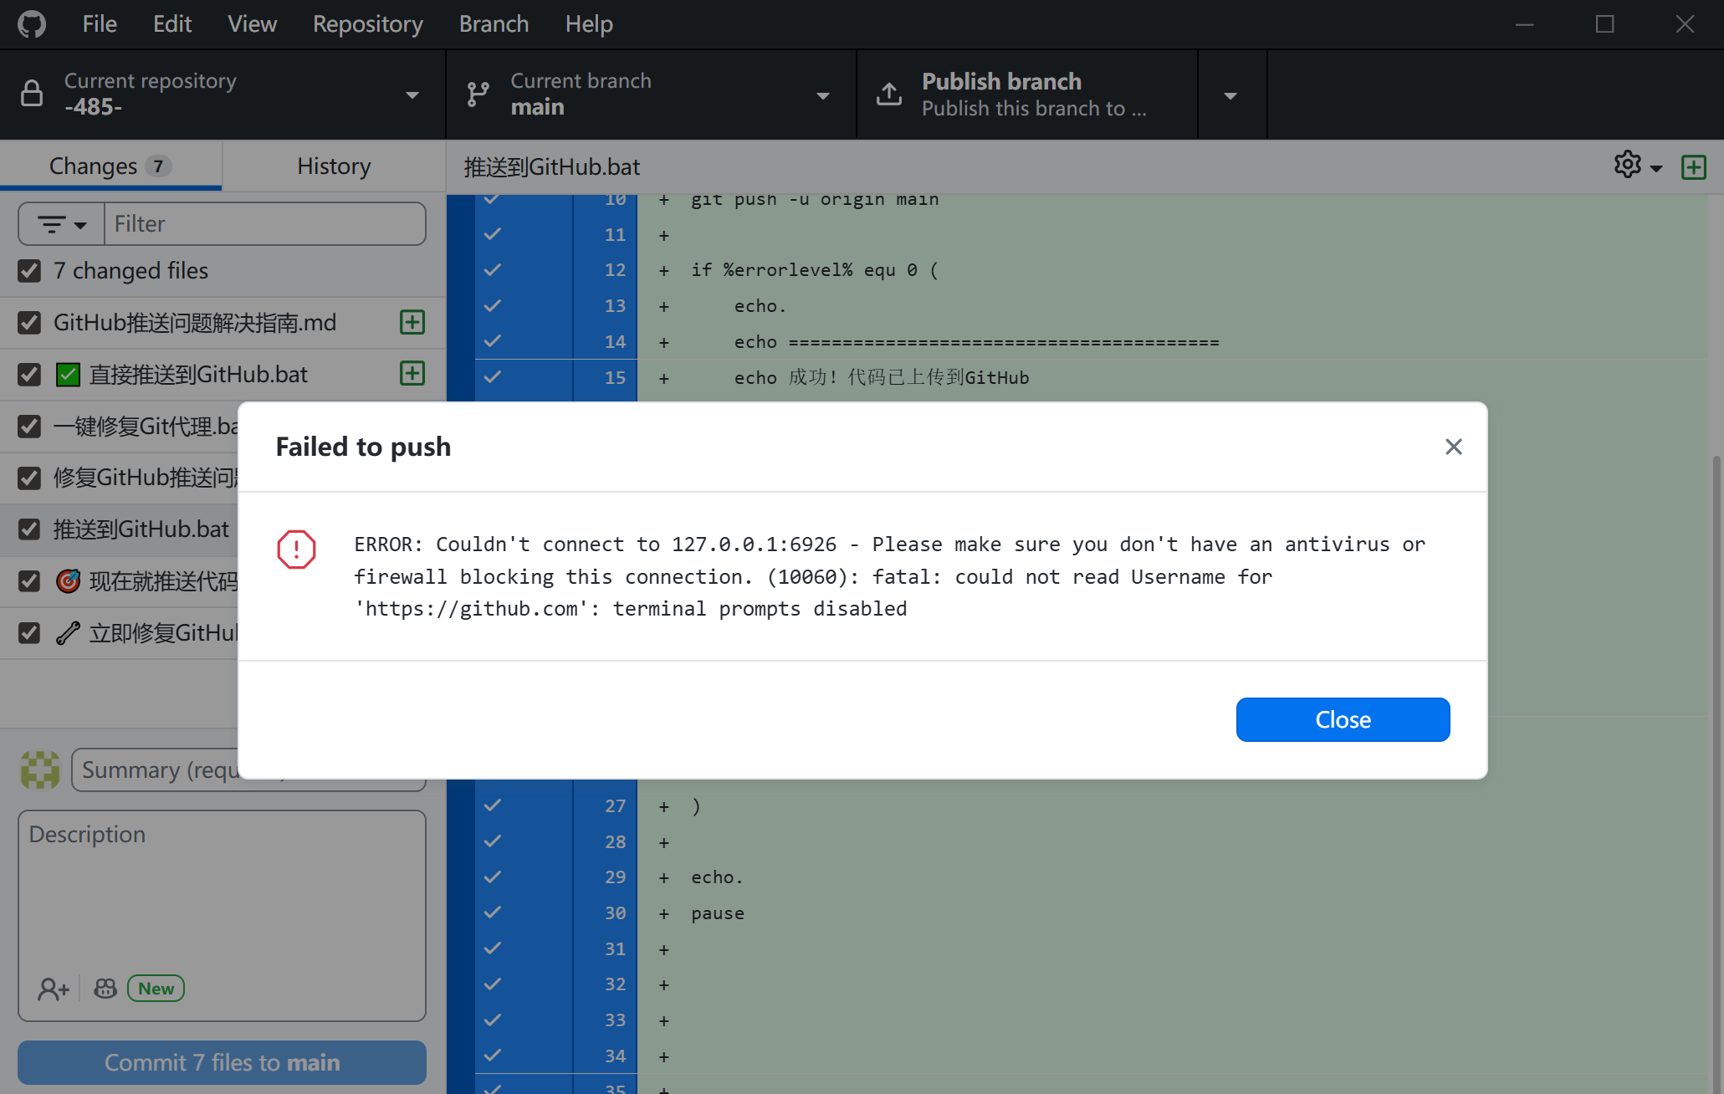Toggle the checkbox for 推送到GitHub.bat
This screenshot has height=1094, width=1724.
click(29, 529)
